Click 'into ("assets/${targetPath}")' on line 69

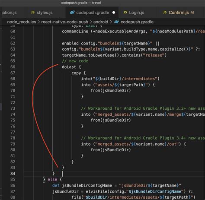pyautogui.click(x=115, y=85)
